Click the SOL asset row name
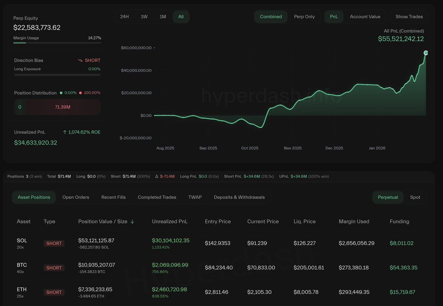This screenshot has width=443, height=306. pyautogui.click(x=22, y=240)
